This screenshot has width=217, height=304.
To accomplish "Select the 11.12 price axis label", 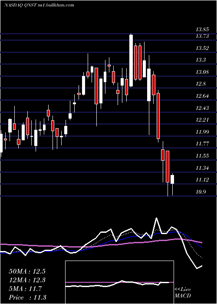I will point(202,180).
